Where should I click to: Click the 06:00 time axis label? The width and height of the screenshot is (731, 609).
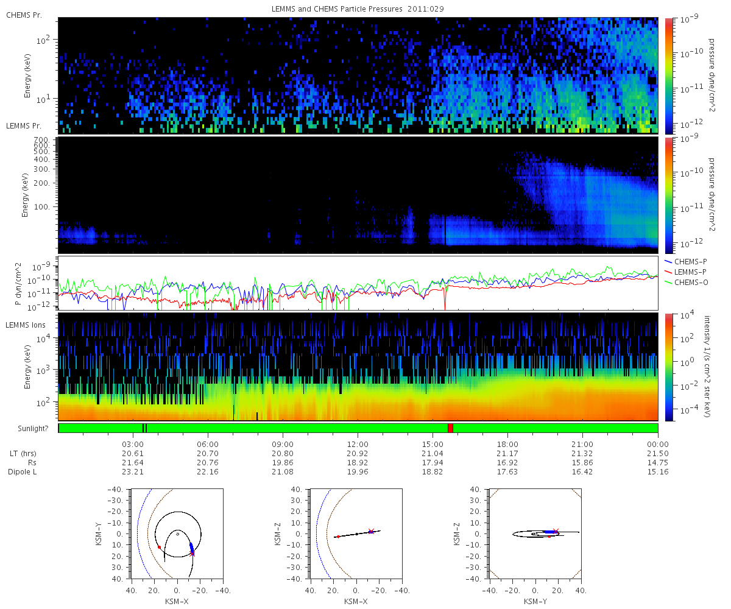click(x=208, y=444)
